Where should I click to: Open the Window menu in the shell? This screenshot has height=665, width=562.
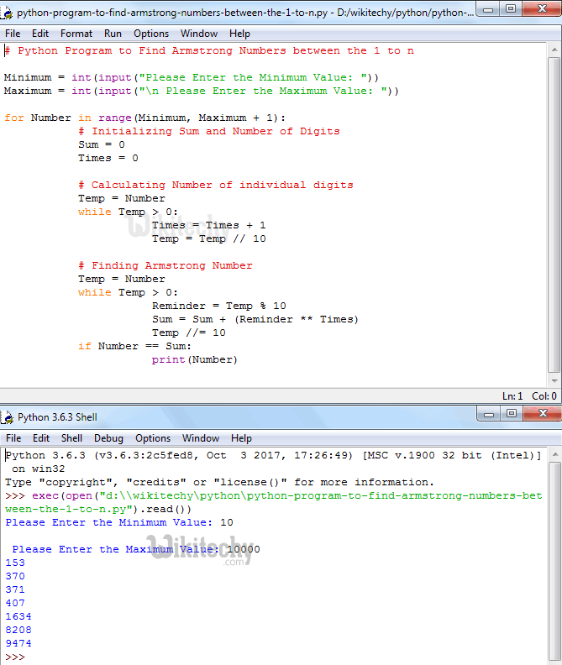[201, 438]
